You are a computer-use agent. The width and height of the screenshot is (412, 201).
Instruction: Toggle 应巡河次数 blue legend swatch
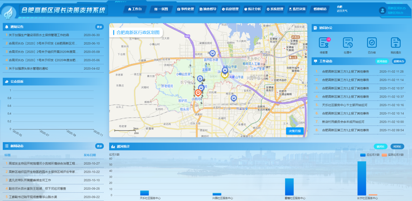tap(363, 155)
